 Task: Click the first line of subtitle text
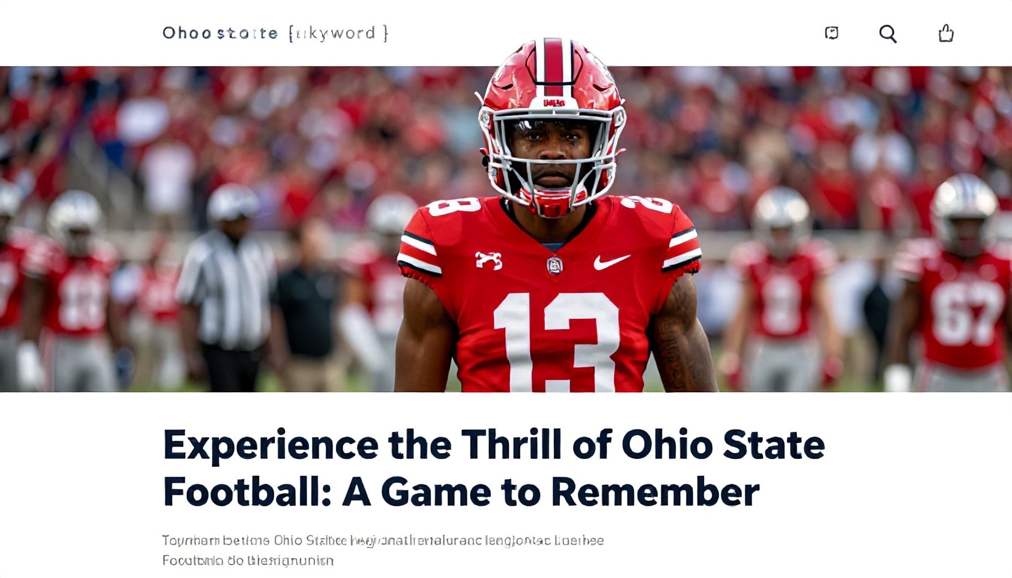tap(382, 541)
